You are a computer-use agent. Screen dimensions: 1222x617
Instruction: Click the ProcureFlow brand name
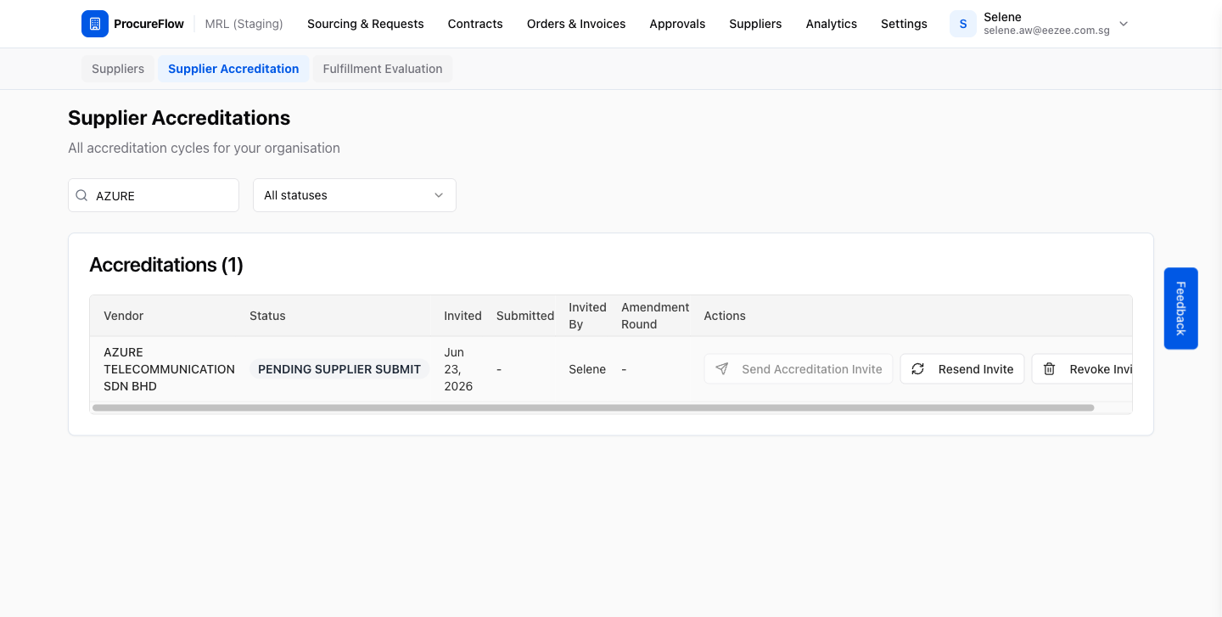[x=149, y=24]
